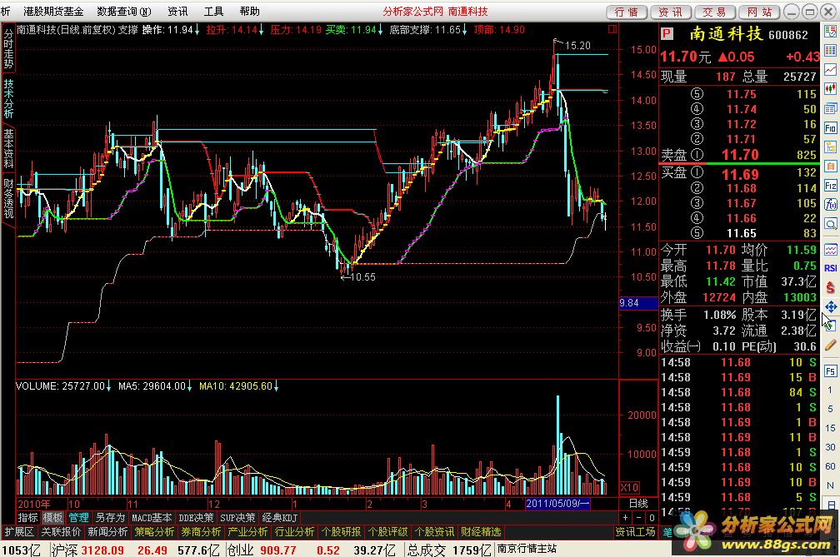Click the F12 trading icon
840x557 pixels.
(x=830, y=186)
